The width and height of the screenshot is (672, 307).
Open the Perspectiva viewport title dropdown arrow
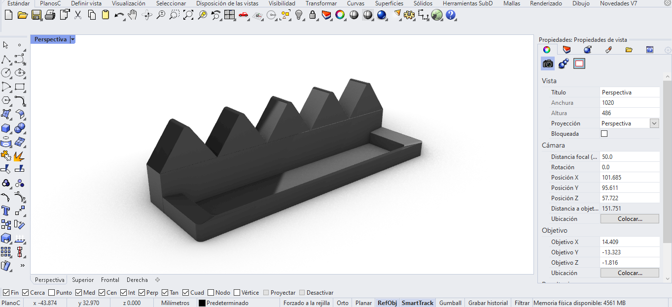(72, 39)
